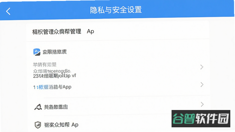Open the blue link ending in App
The width and height of the screenshot is (235, 132).
pos(52,87)
